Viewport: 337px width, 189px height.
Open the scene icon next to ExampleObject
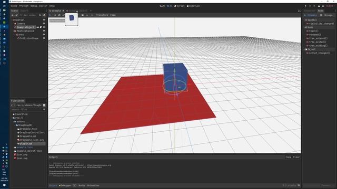[x=38, y=27]
